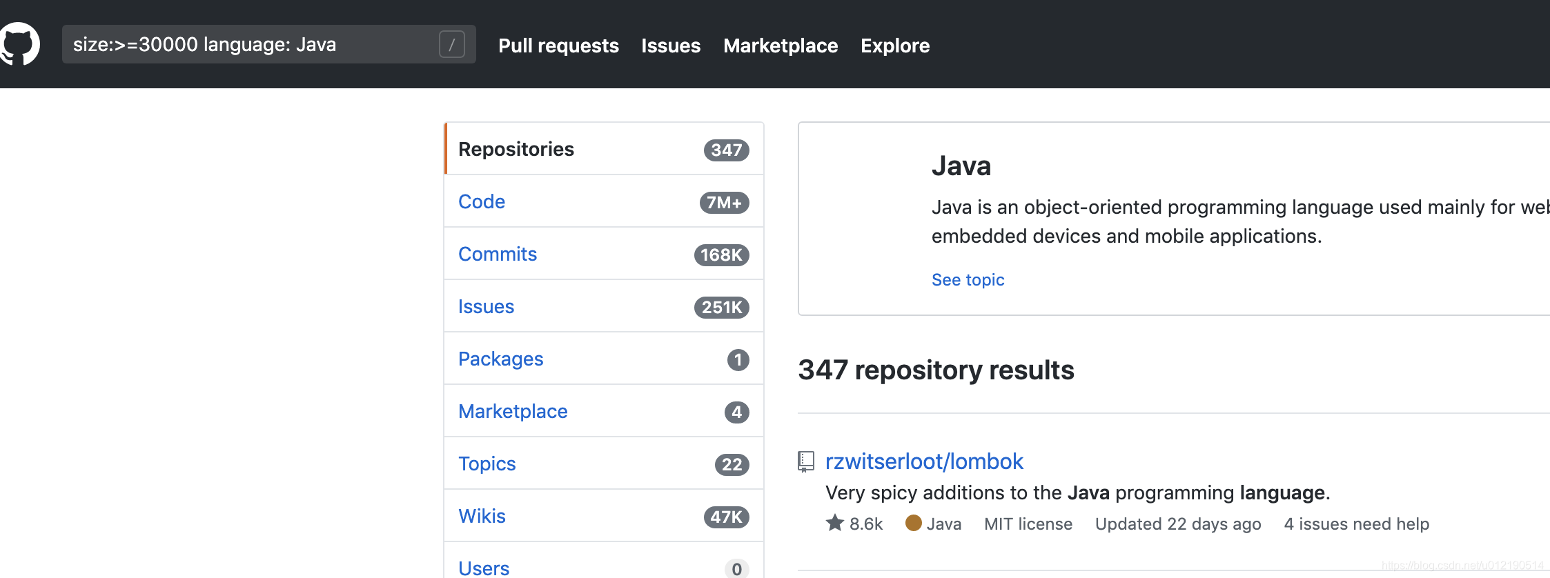Viewport: 1550px width, 578px height.
Task: Click the 47K badge next to Wikis
Action: (726, 517)
